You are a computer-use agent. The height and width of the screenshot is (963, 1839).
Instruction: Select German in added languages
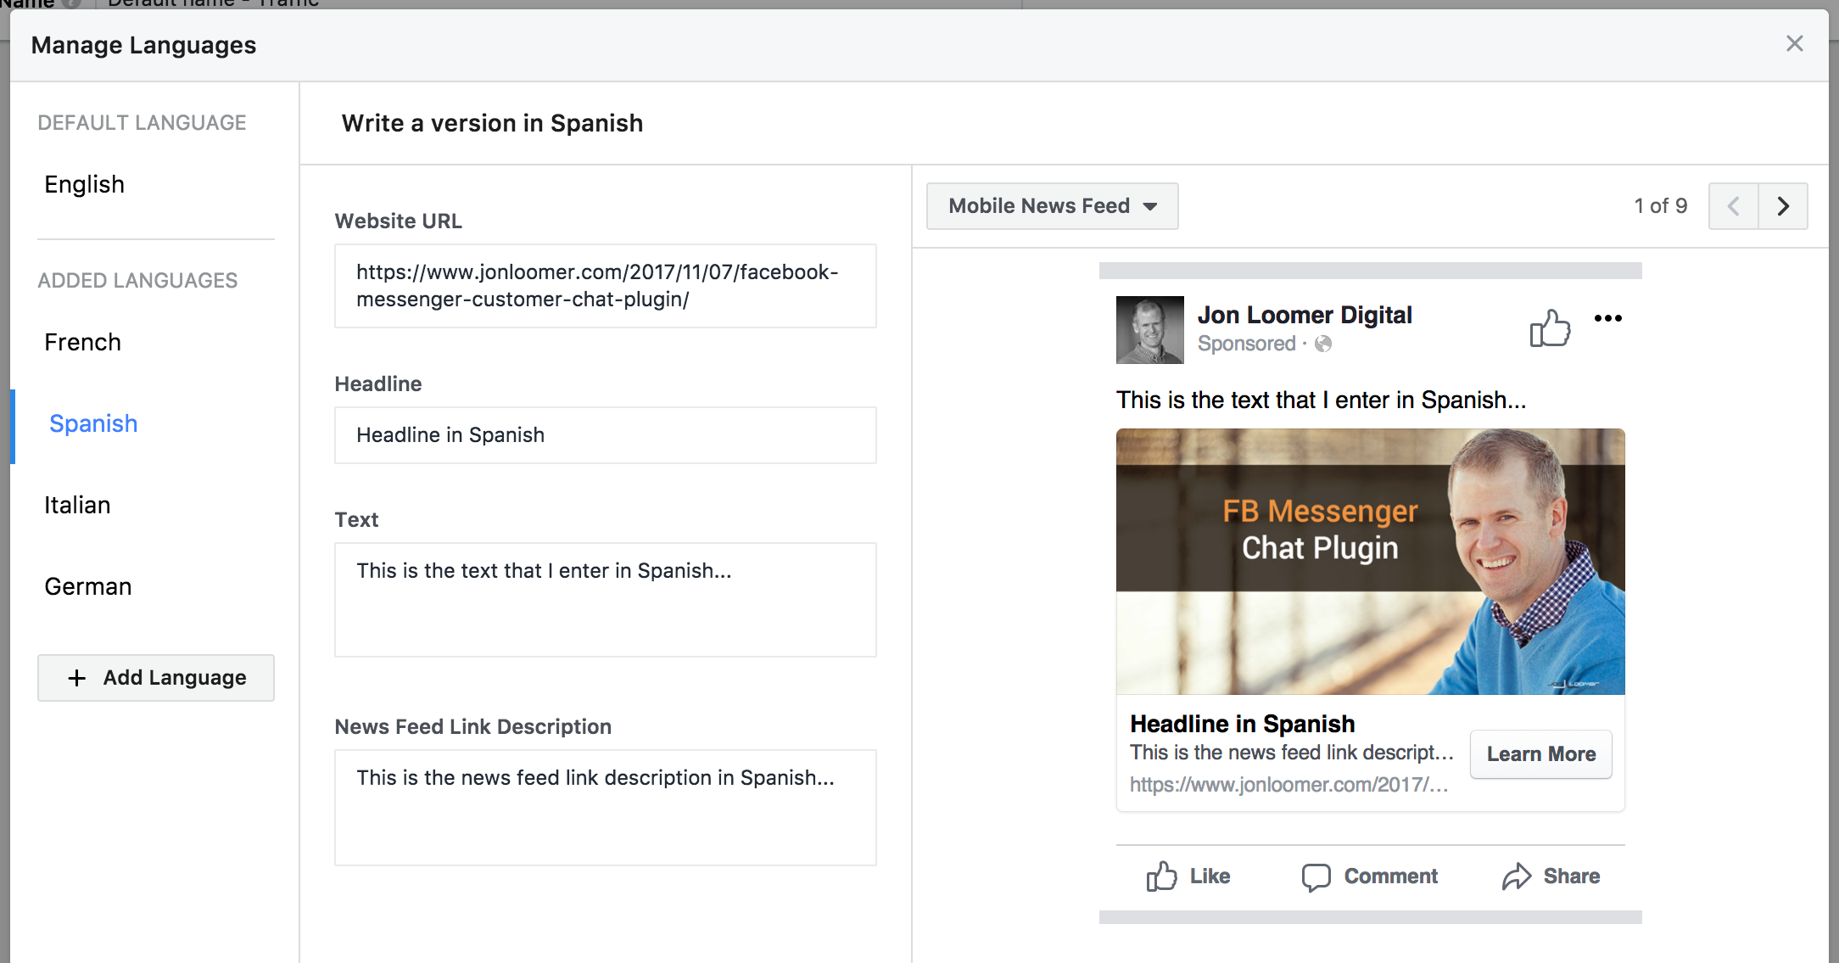(87, 586)
